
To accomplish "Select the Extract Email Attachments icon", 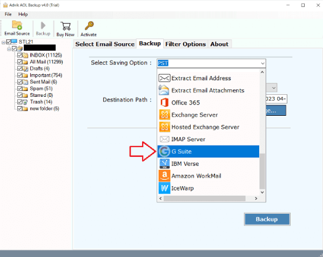I will 164,90.
